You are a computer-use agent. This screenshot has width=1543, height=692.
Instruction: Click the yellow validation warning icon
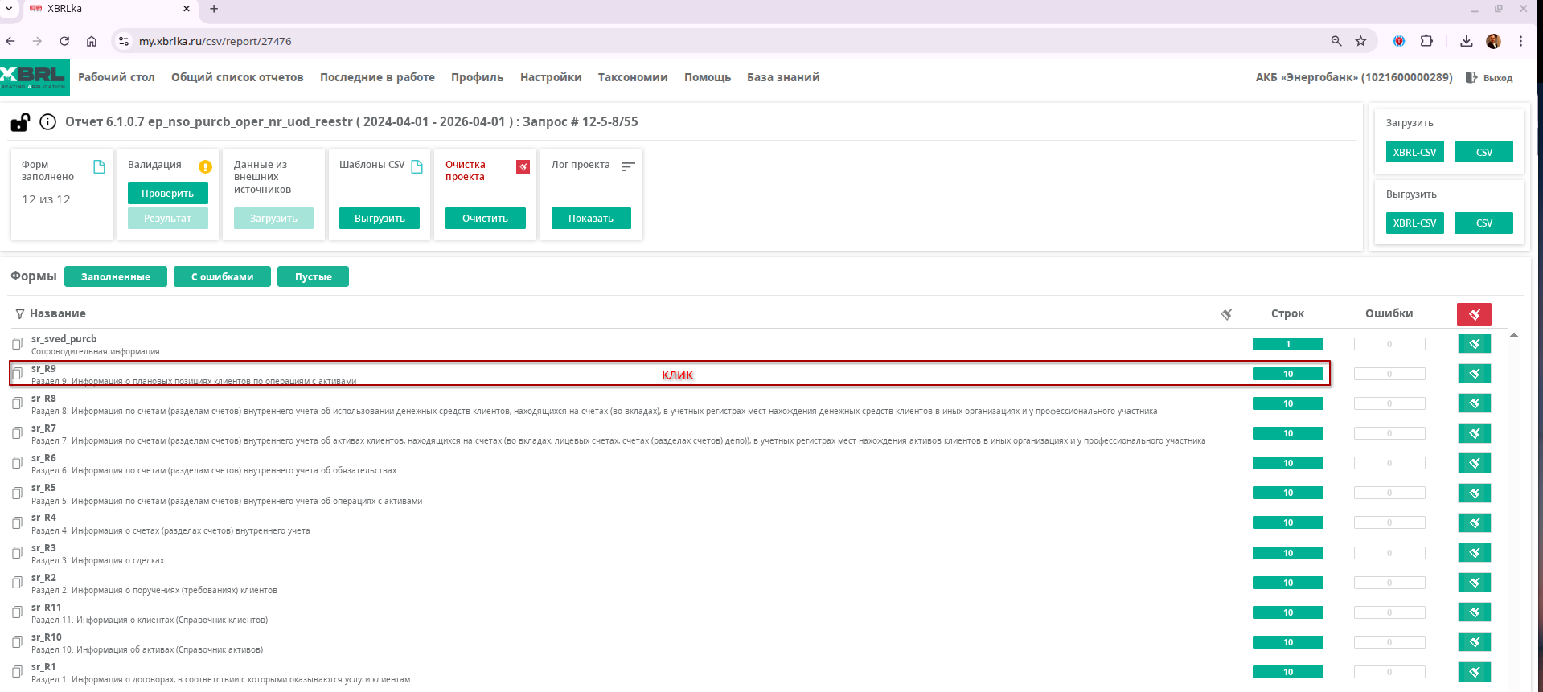click(205, 166)
